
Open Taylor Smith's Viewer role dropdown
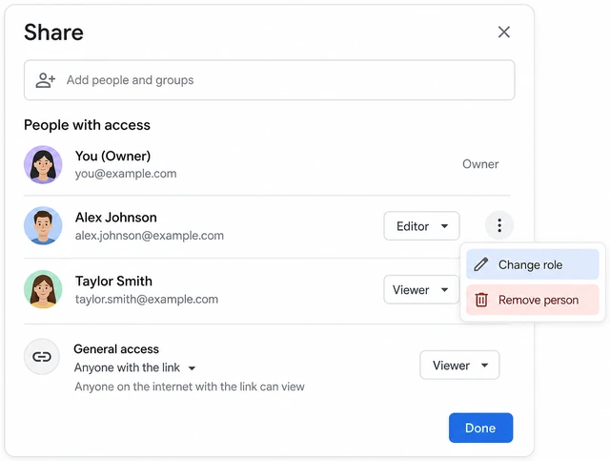[421, 289]
